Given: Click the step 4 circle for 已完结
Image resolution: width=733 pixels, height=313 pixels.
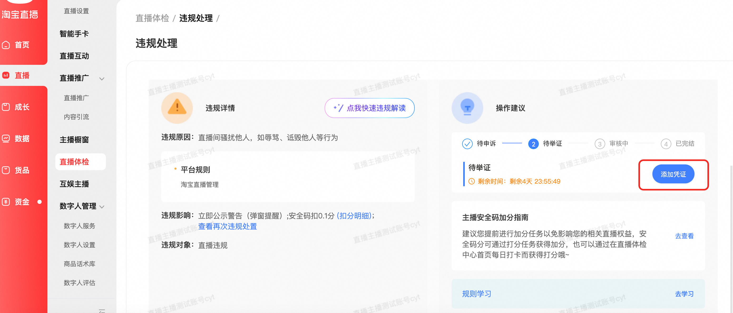Looking at the screenshot, I should [666, 144].
